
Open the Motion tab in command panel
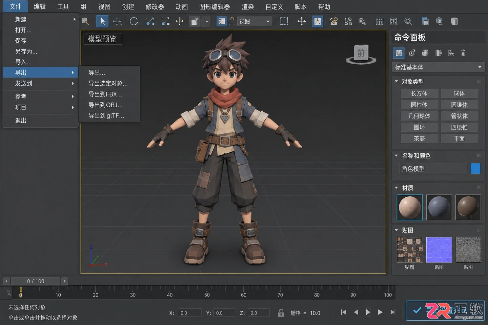(x=438, y=53)
